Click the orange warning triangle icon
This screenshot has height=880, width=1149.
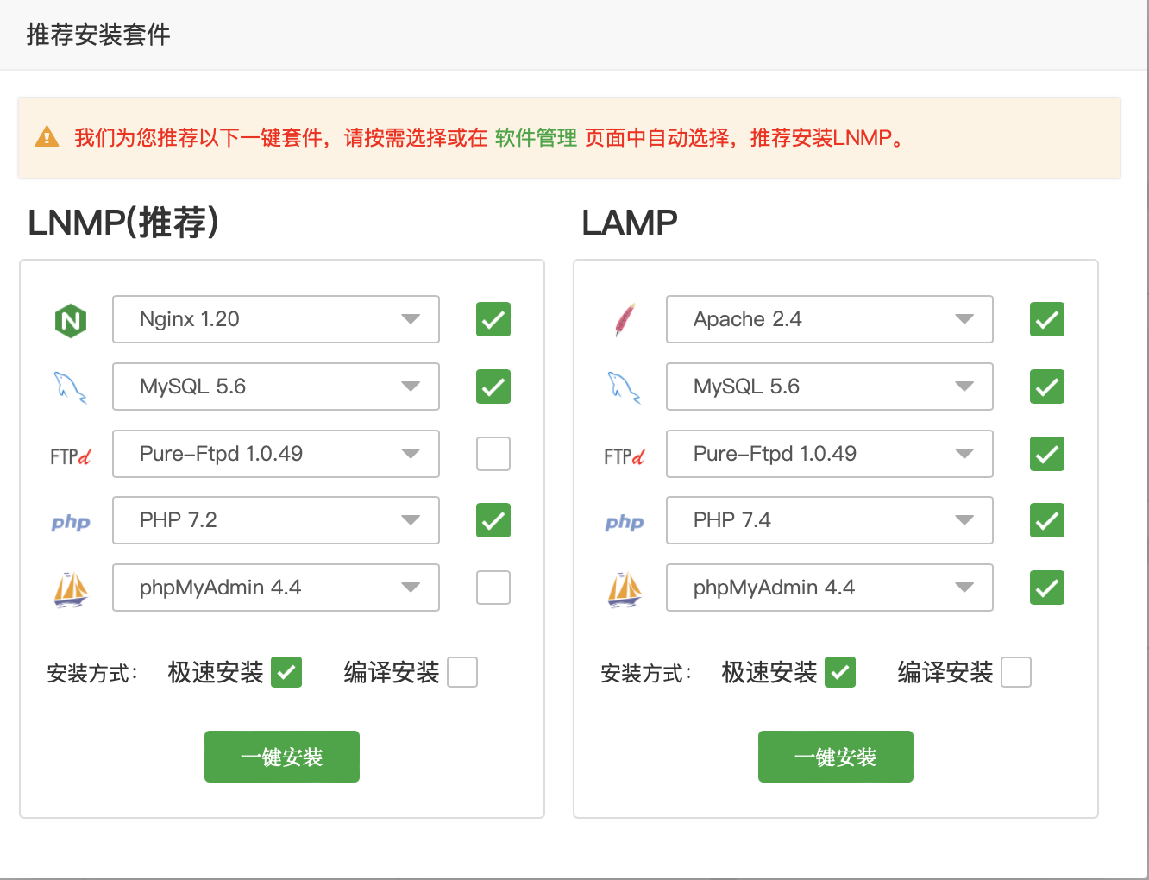click(47, 137)
